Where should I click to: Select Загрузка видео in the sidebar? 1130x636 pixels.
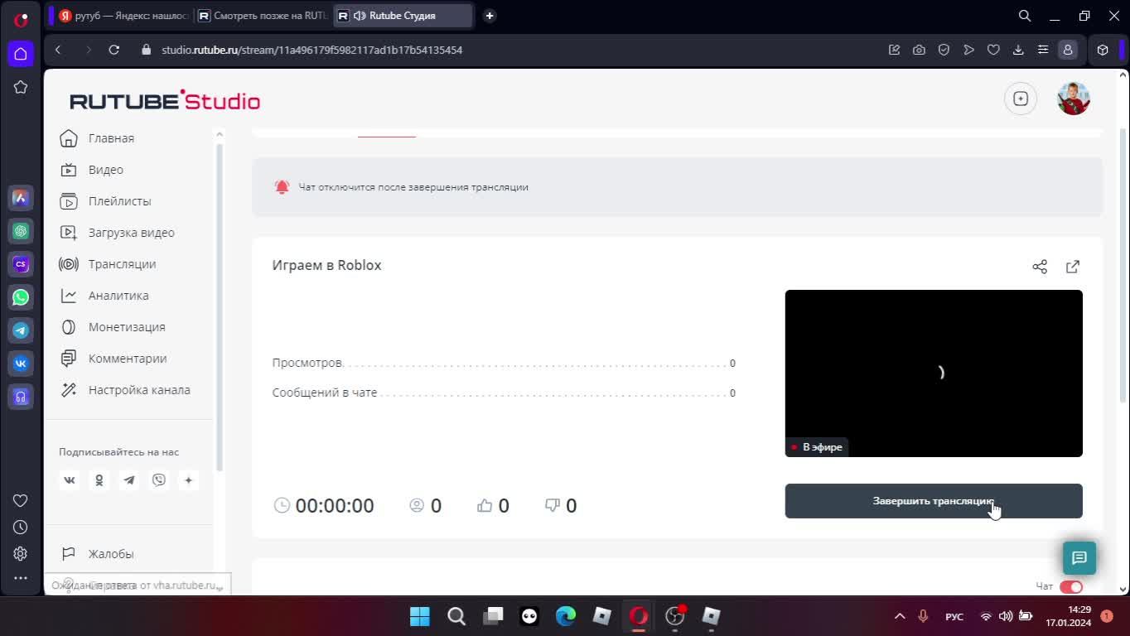131,233
